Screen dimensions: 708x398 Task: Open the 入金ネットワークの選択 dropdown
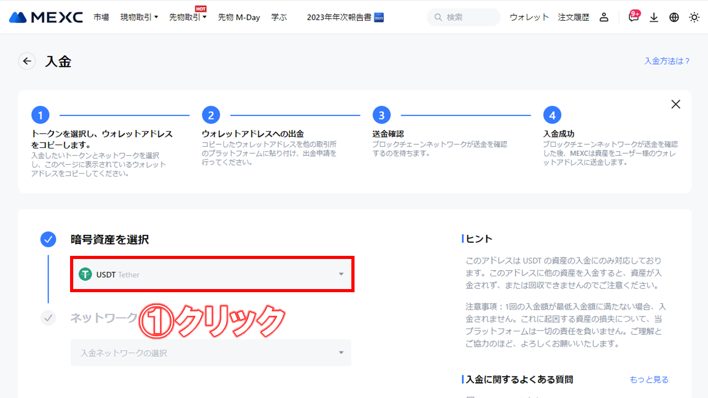pos(212,353)
